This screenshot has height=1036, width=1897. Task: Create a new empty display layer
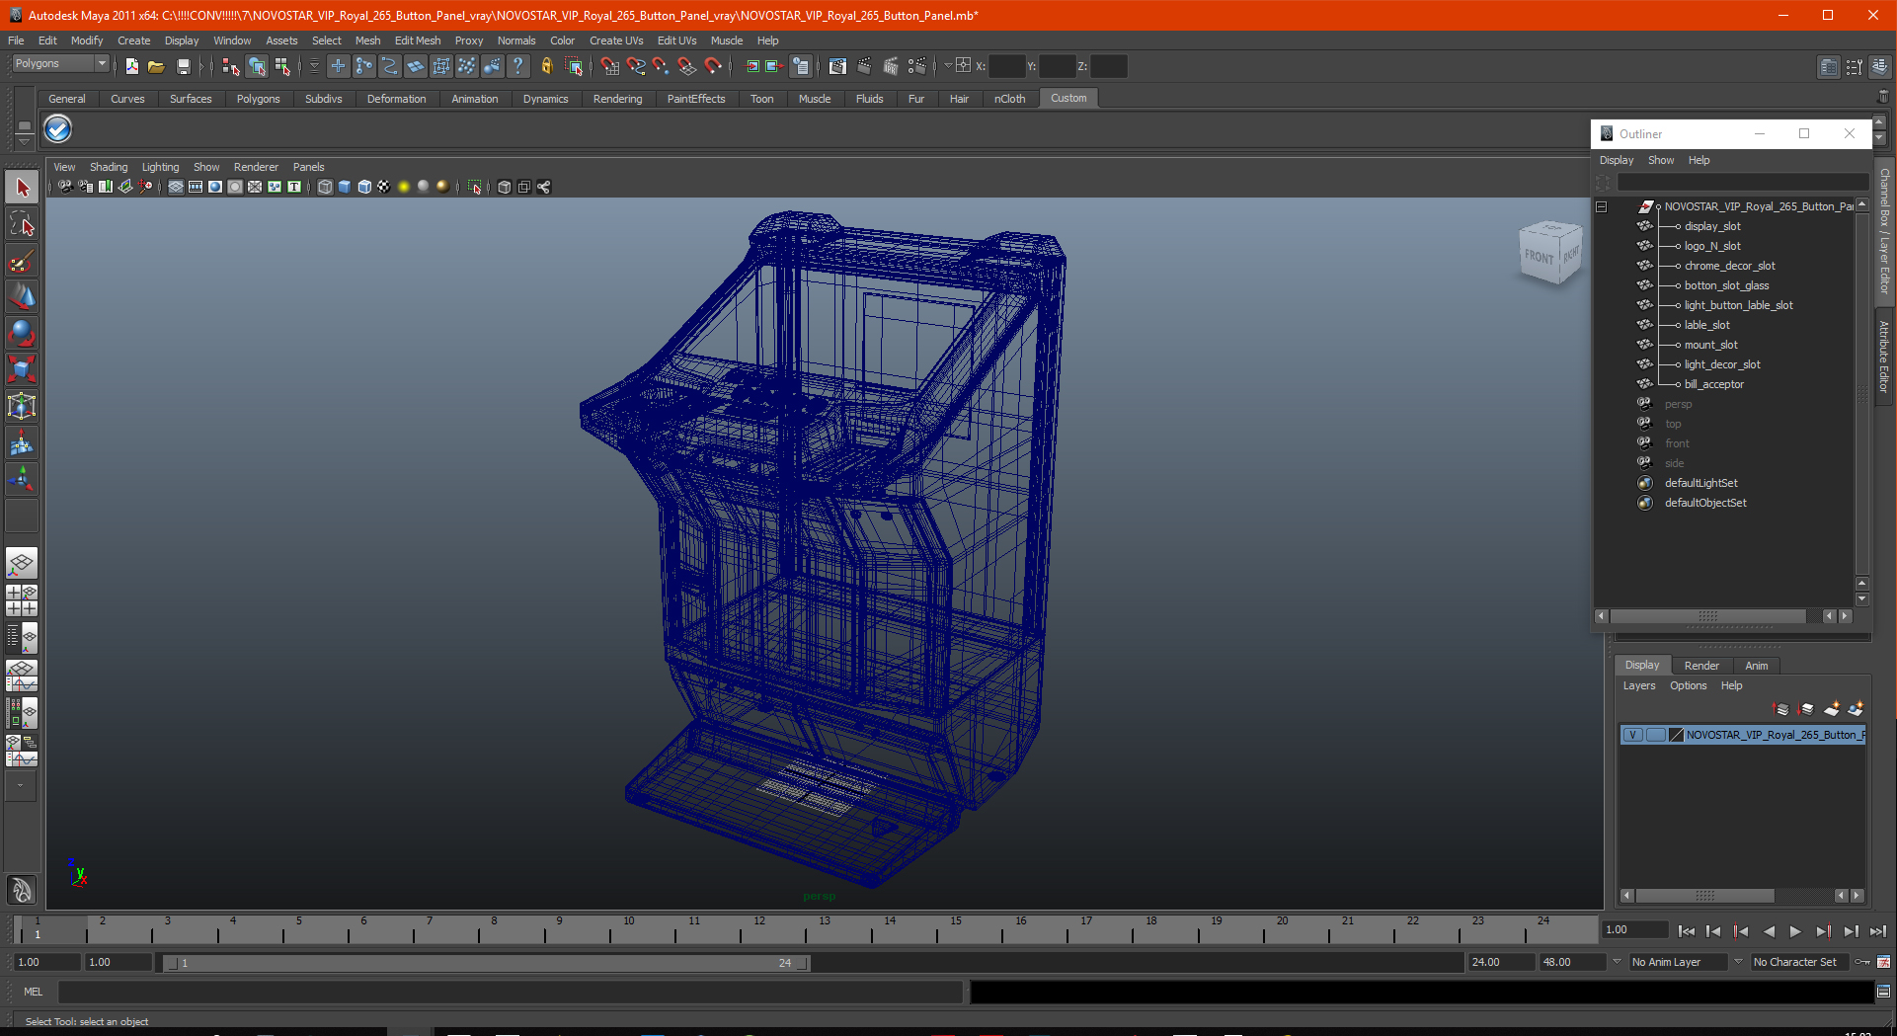tap(1832, 709)
